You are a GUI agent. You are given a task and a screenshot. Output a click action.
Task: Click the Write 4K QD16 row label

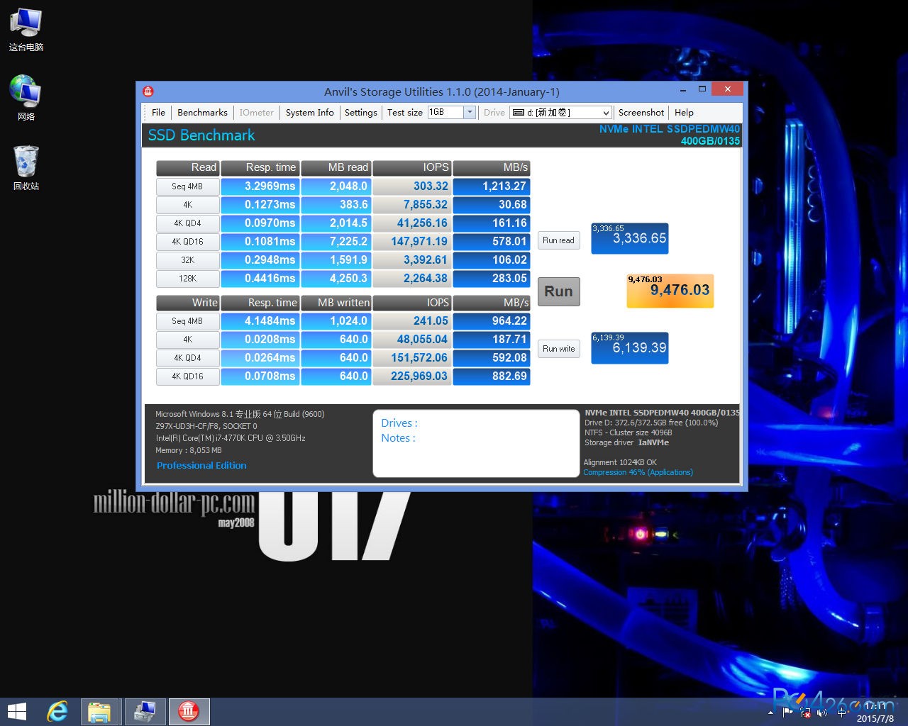(187, 376)
